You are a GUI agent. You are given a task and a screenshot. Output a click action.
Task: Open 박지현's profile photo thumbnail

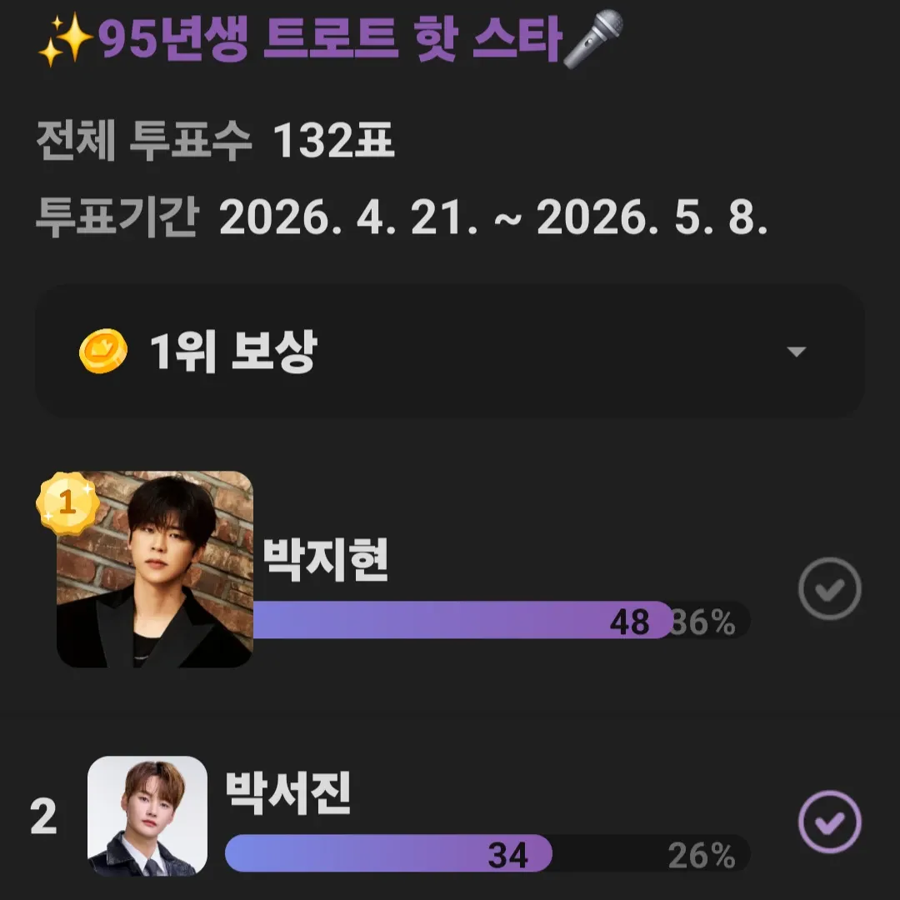pyautogui.click(x=155, y=570)
